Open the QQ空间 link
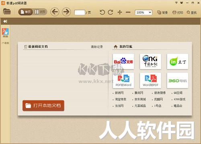Image resolution: width=201 pixels, height=144 pixels. 178,93
